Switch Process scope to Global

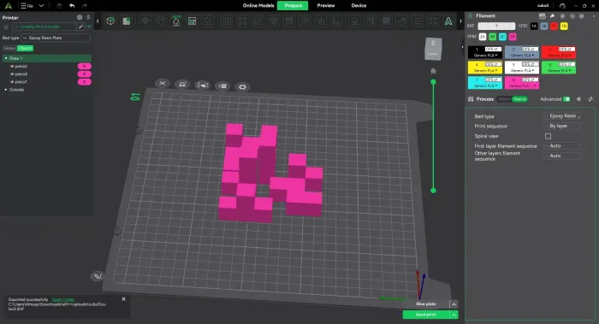point(504,99)
